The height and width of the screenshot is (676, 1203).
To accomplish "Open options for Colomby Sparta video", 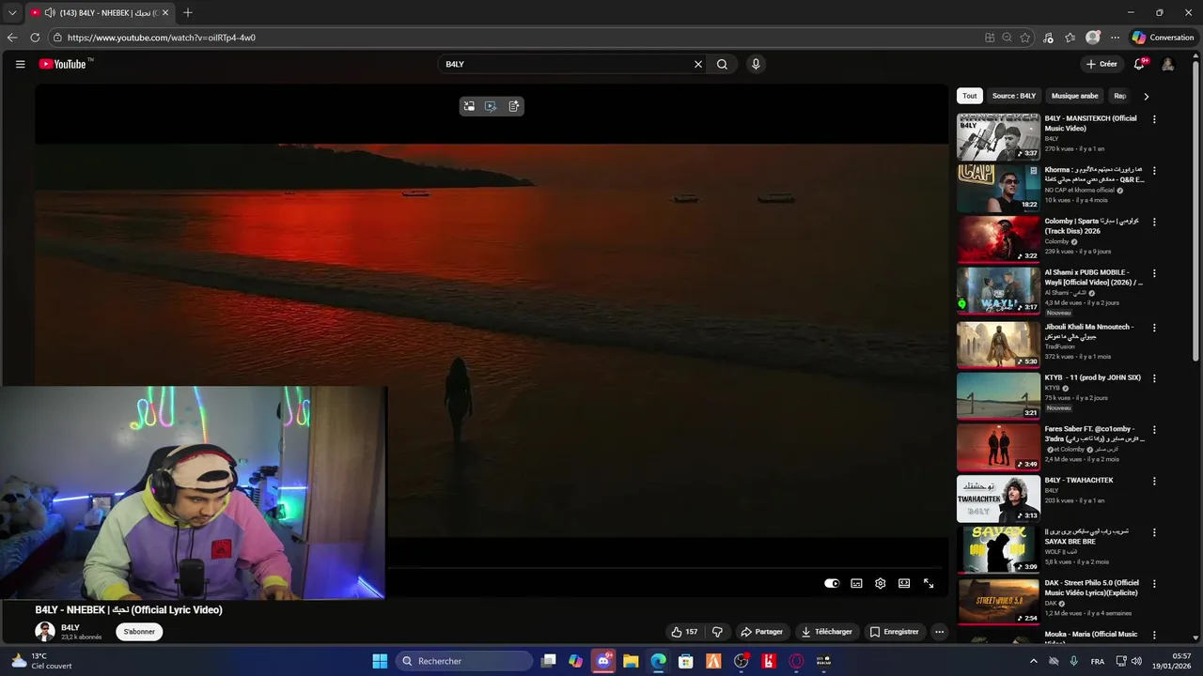I will (x=1154, y=222).
